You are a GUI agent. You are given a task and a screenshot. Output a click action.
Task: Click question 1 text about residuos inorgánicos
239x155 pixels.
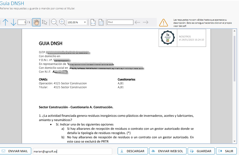(x=116, y=118)
